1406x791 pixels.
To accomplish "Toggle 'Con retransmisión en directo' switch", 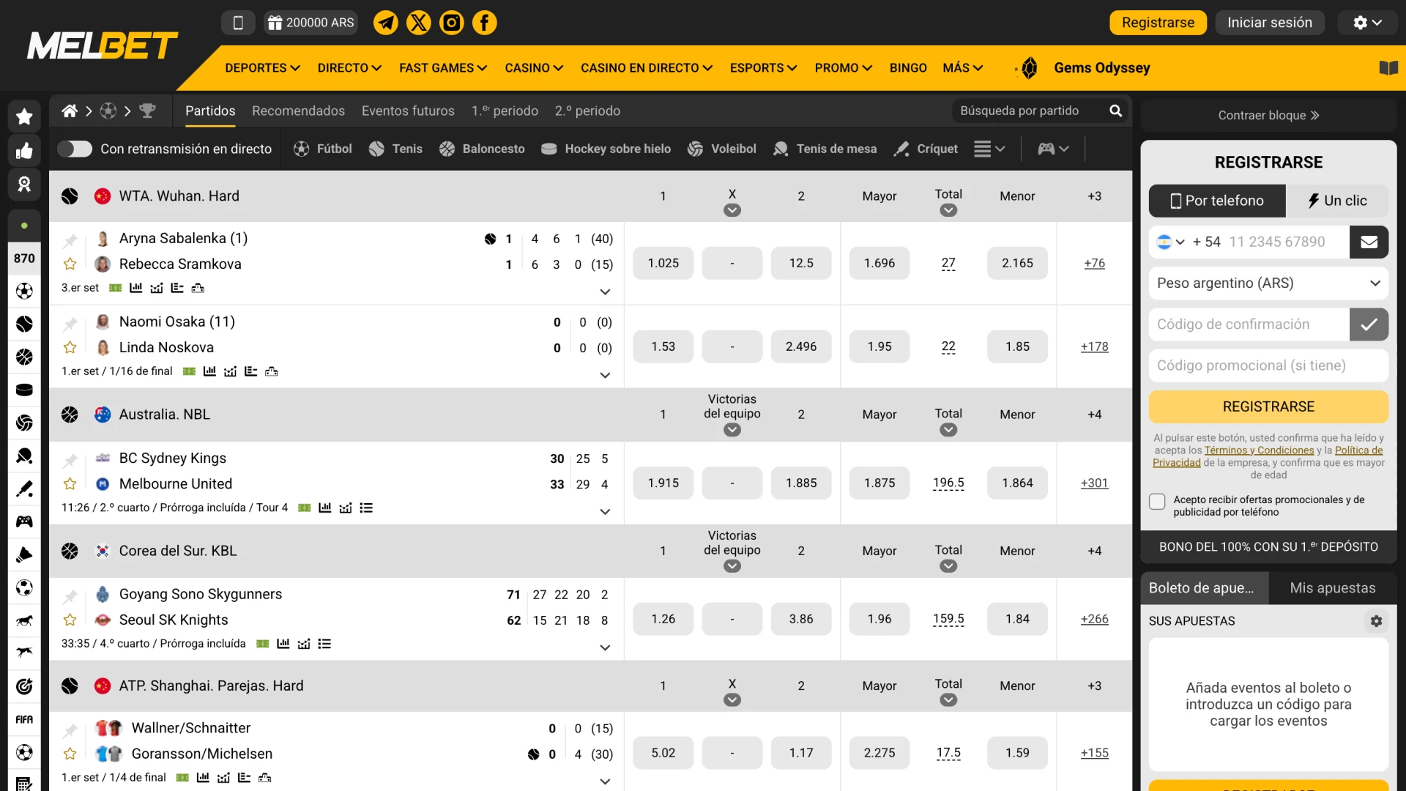I will 75,149.
